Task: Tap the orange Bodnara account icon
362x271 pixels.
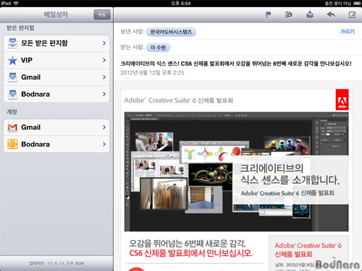Action: click(x=13, y=144)
